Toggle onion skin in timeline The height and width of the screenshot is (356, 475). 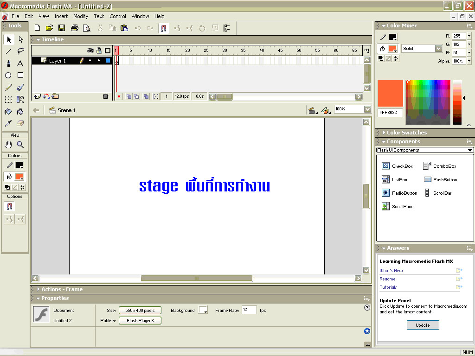click(x=129, y=96)
